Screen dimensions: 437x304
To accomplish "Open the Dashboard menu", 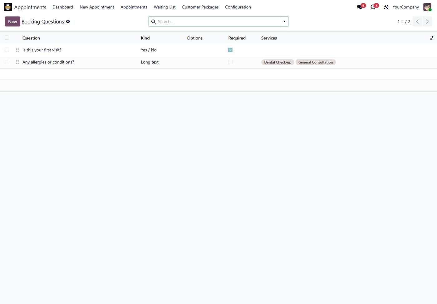I will pyautogui.click(x=63, y=7).
